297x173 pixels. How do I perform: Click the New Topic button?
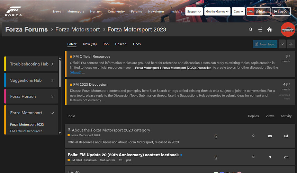point(265,44)
